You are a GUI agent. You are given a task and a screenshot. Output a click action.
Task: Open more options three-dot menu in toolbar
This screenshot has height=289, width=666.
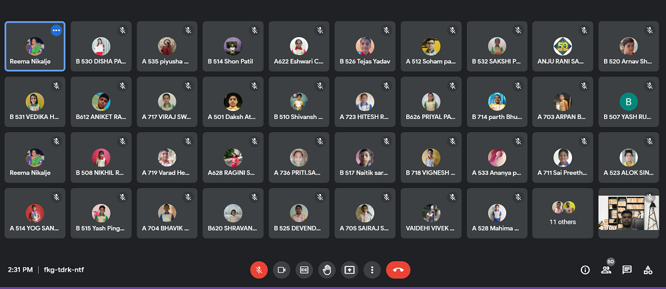[x=372, y=270]
